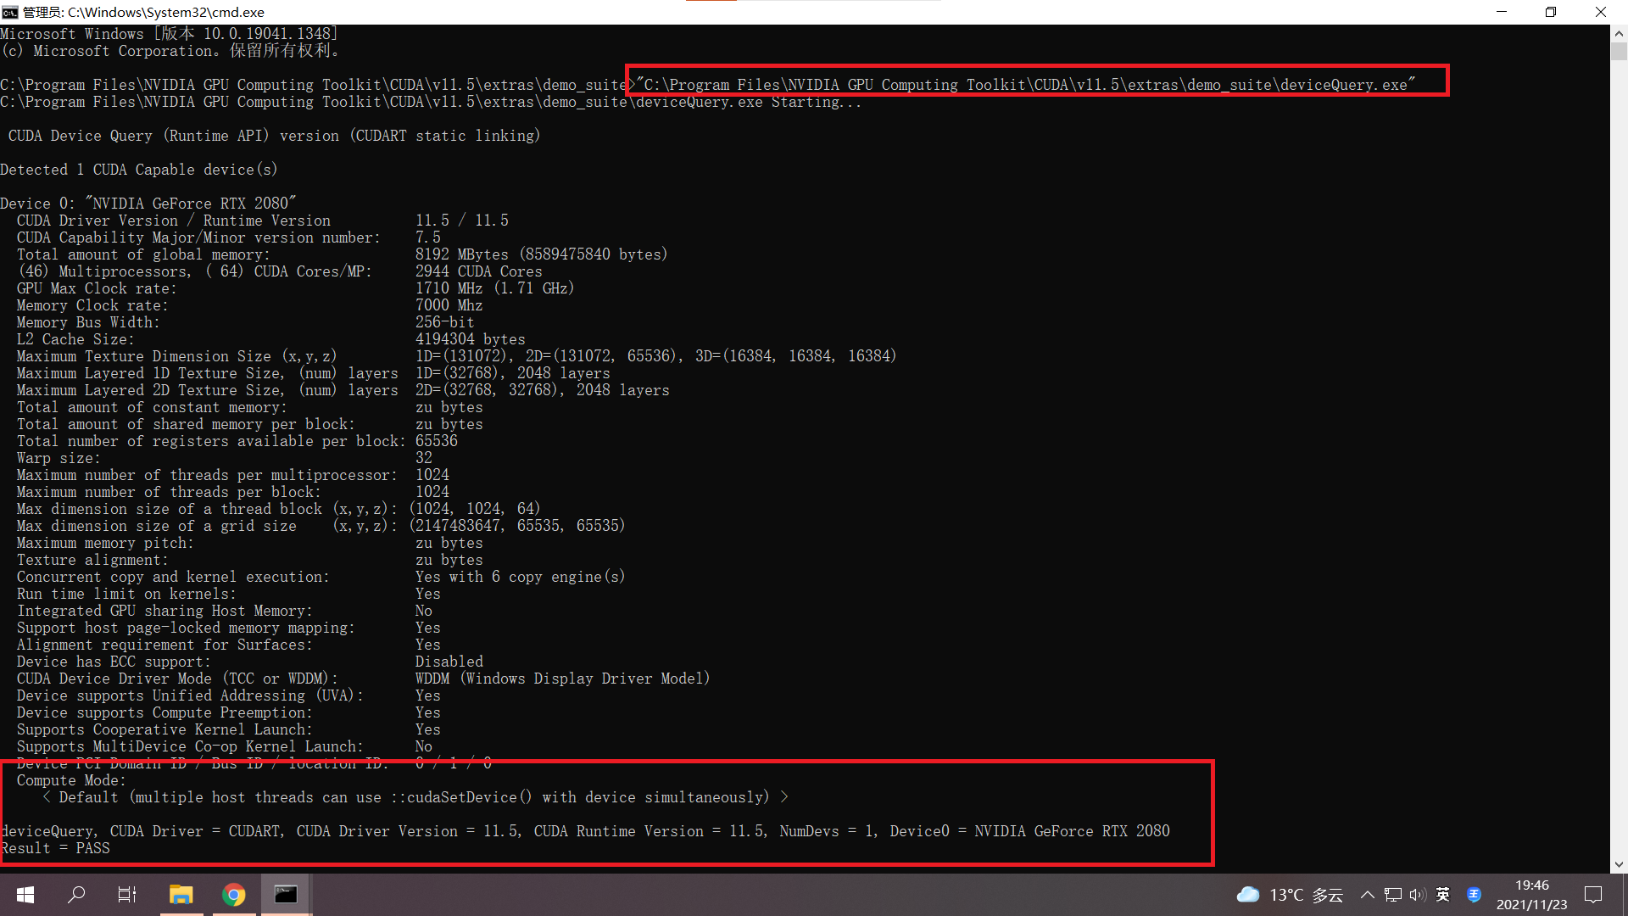Open the clock showing 19:46
Screen dimensions: 1628x916
1531,895
